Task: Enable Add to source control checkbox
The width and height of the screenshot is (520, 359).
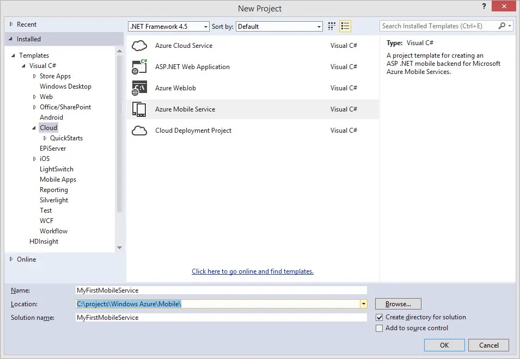Action: point(380,328)
